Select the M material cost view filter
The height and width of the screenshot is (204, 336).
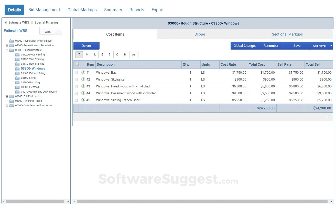pos(87,54)
